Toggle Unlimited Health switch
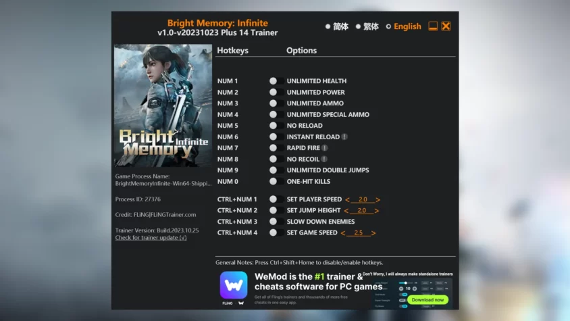The image size is (570, 321). 276,81
